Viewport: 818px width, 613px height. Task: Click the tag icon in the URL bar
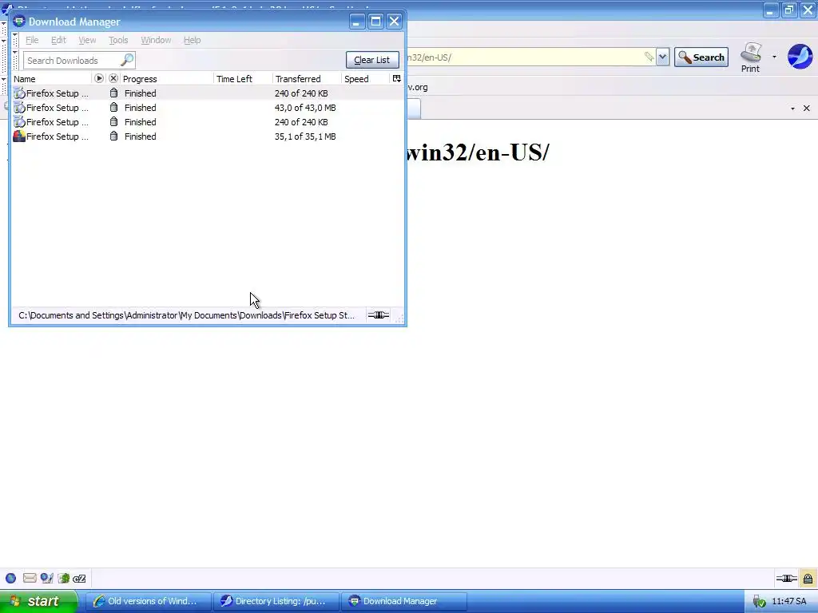(649, 57)
